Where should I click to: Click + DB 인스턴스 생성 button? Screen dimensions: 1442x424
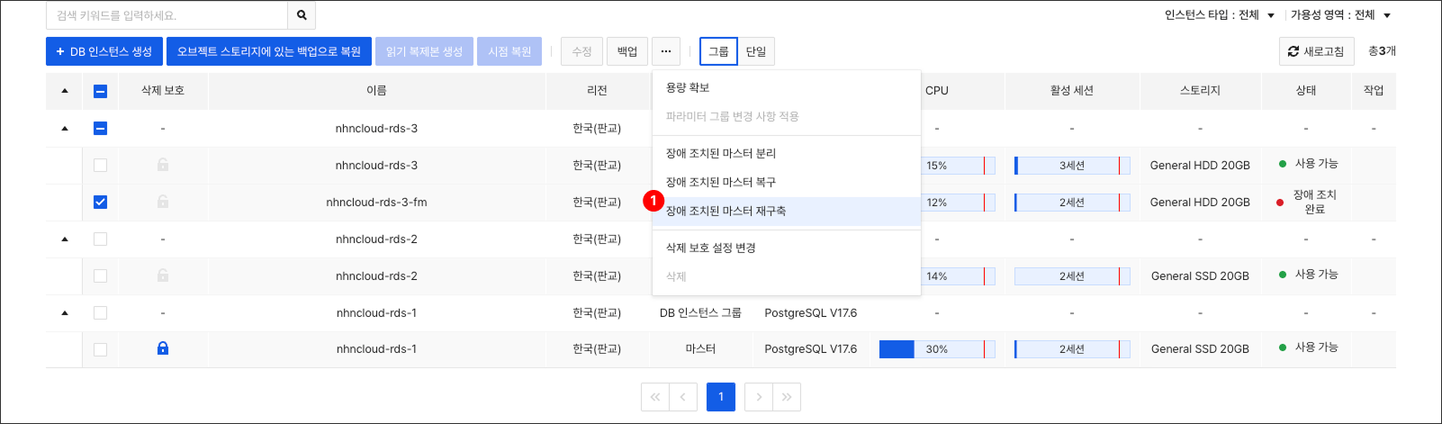coord(104,51)
